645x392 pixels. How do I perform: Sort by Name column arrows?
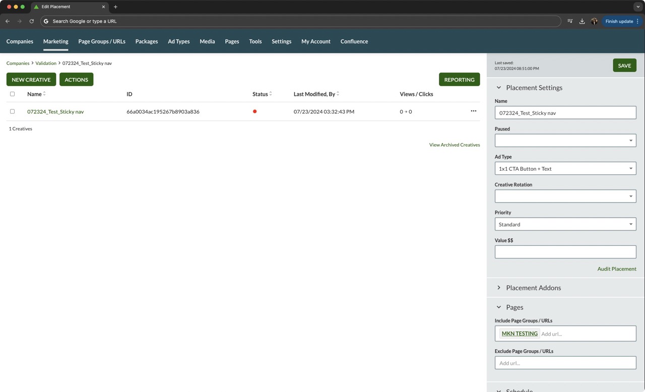coord(44,94)
